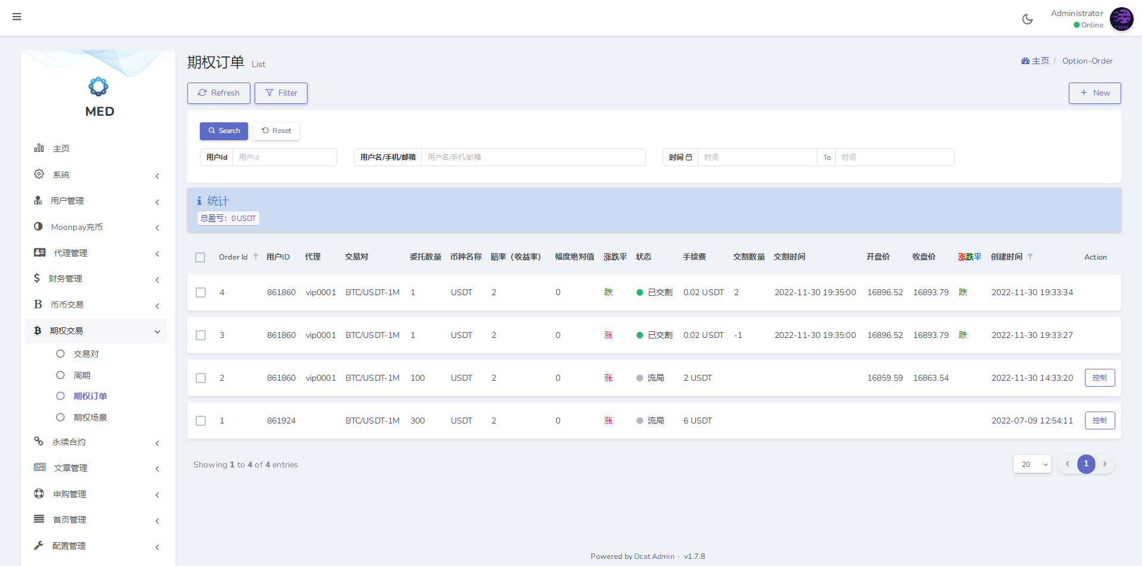Click the hamburger menu icon

(x=17, y=17)
